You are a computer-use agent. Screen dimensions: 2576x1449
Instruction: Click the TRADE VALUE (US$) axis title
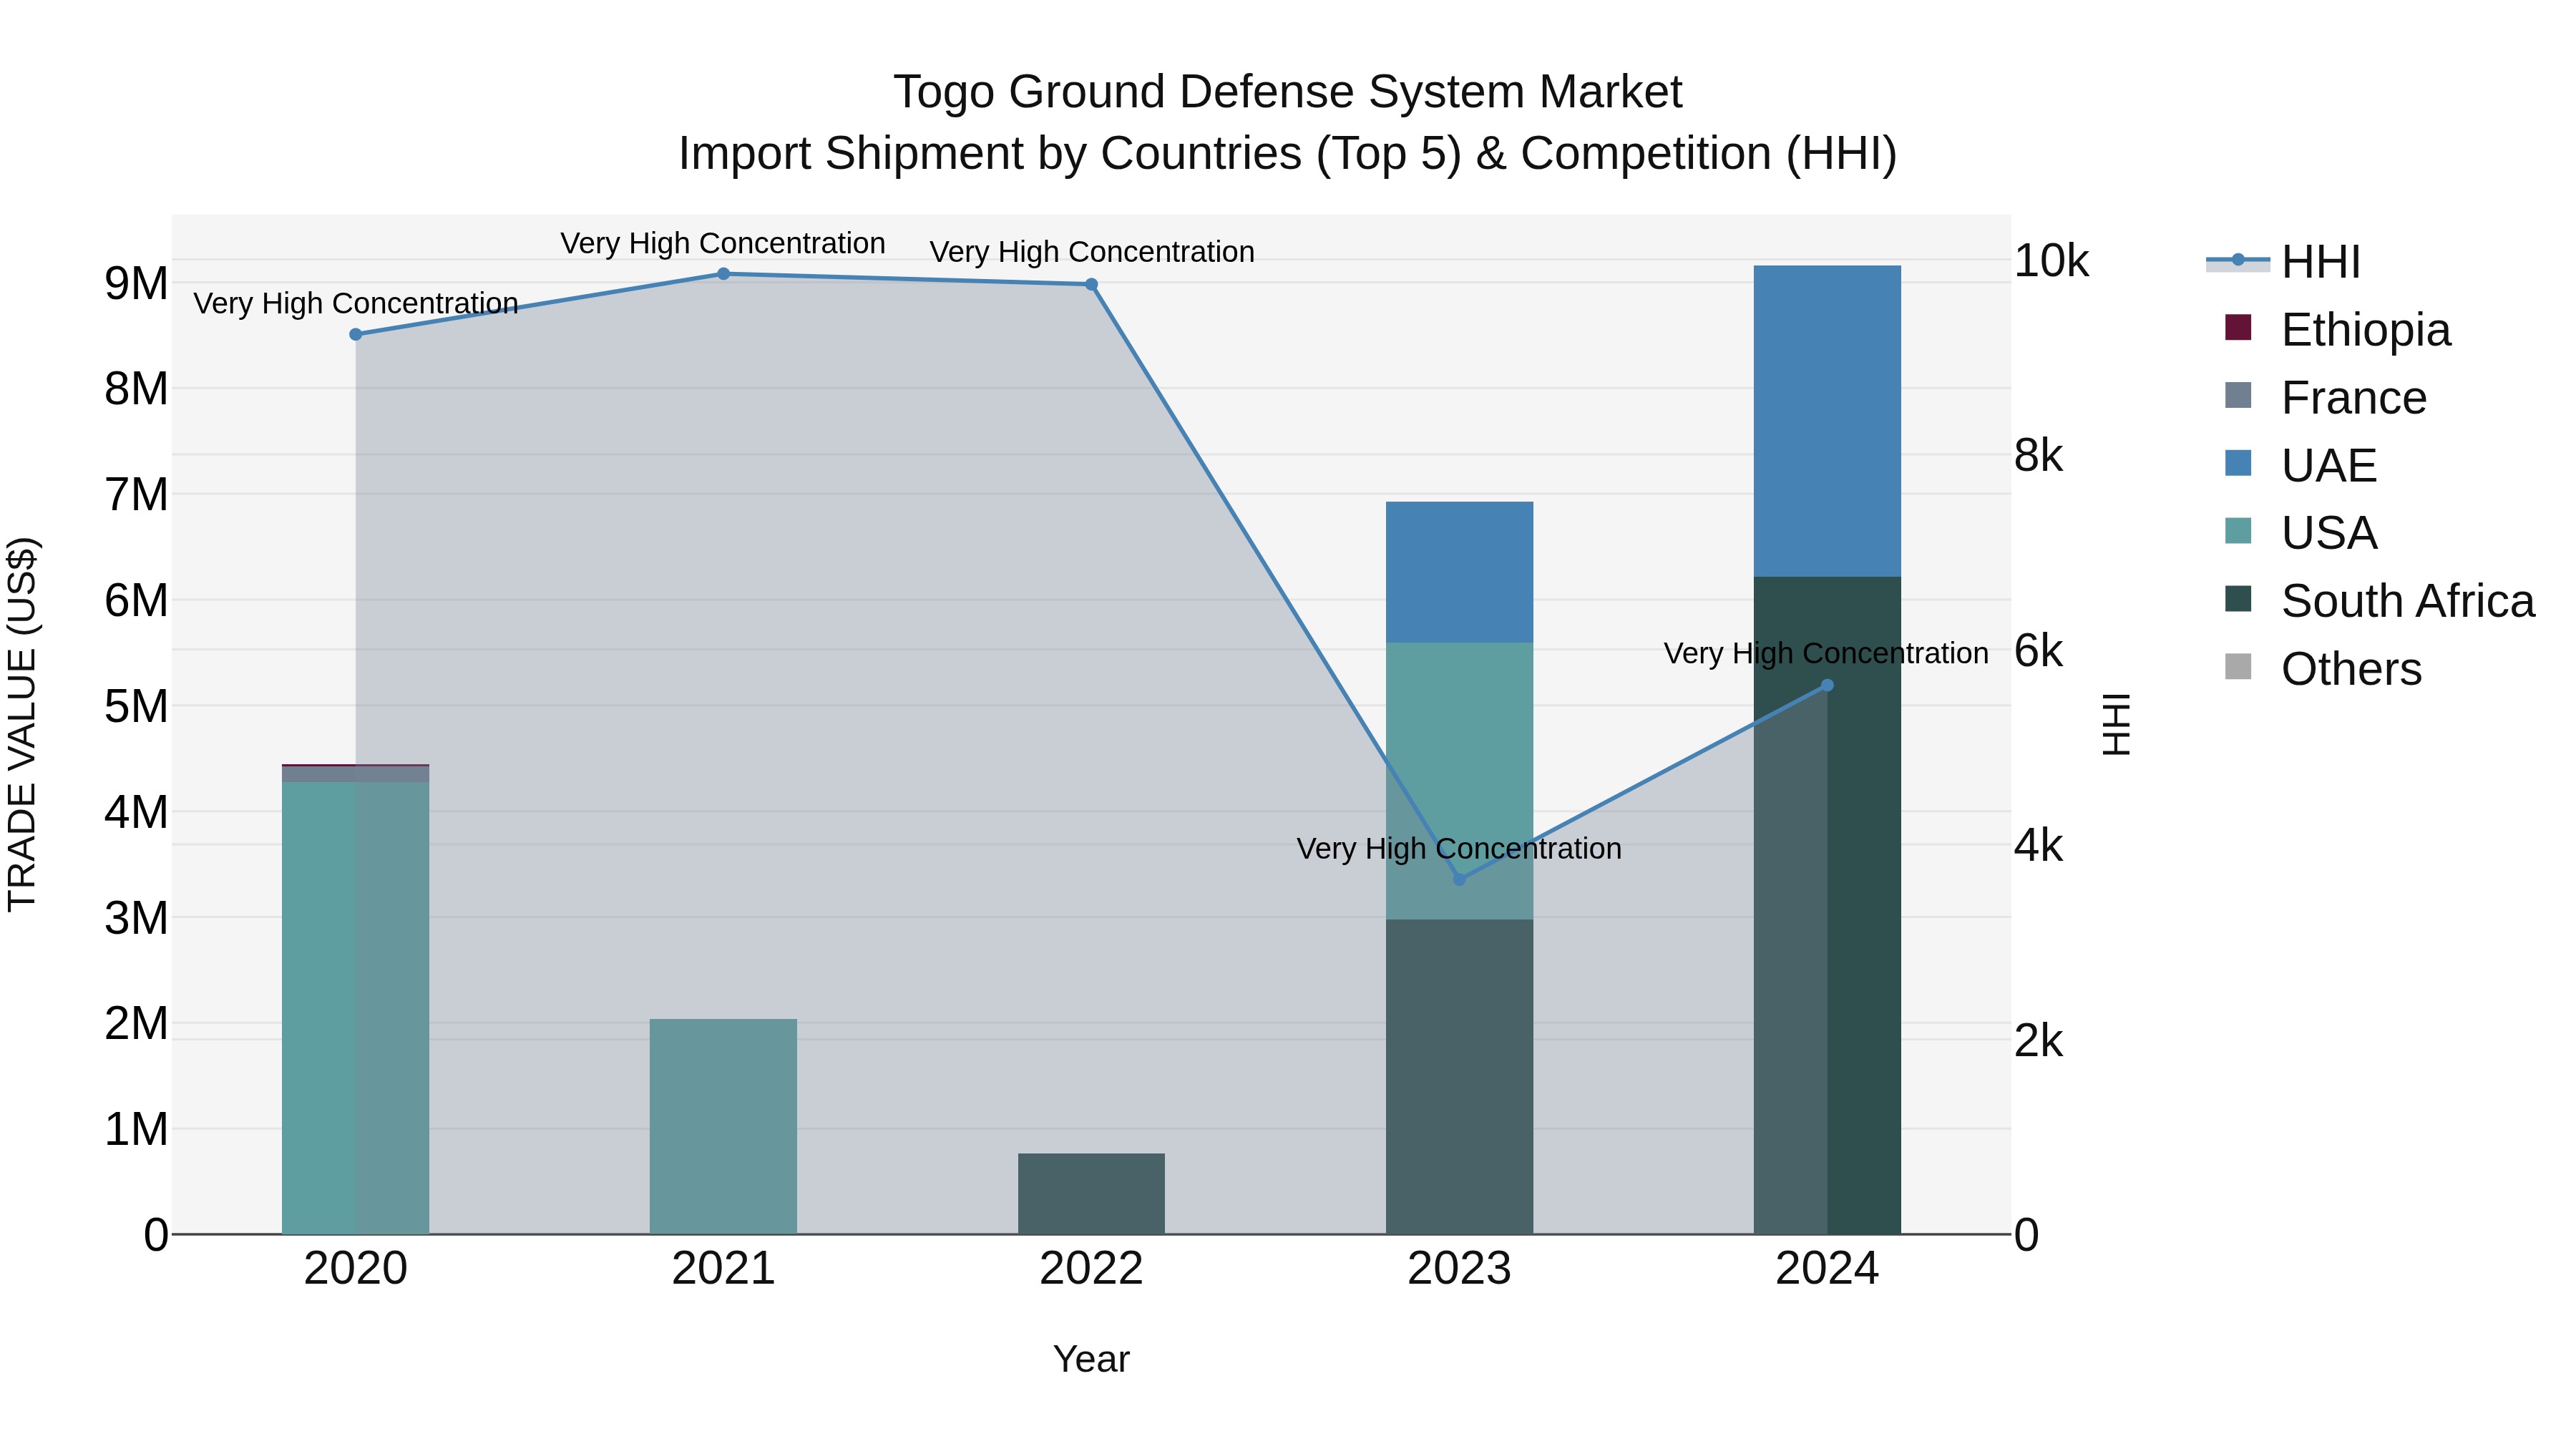coord(22,724)
